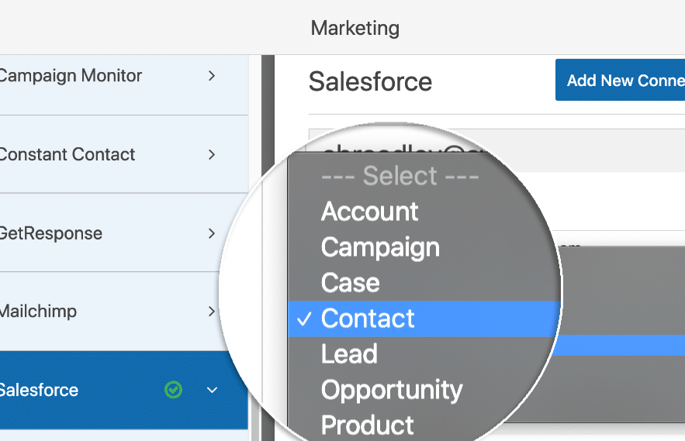Image resolution: width=685 pixels, height=441 pixels.
Task: Open the GetResponse provider
Action: [x=51, y=233]
